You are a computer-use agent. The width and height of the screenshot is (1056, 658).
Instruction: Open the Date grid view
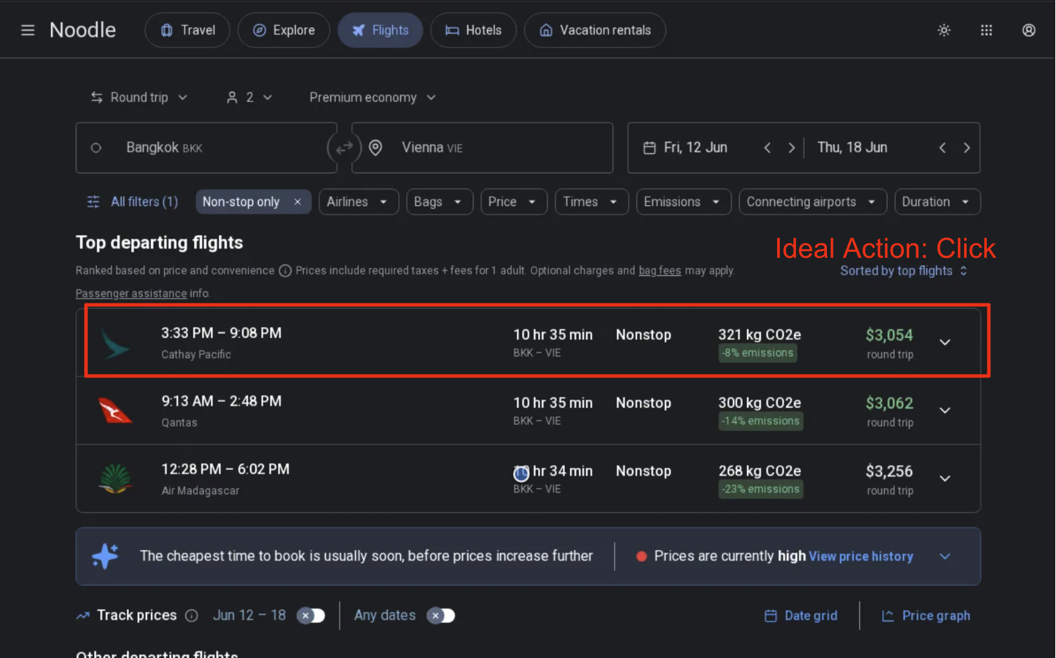tap(801, 616)
